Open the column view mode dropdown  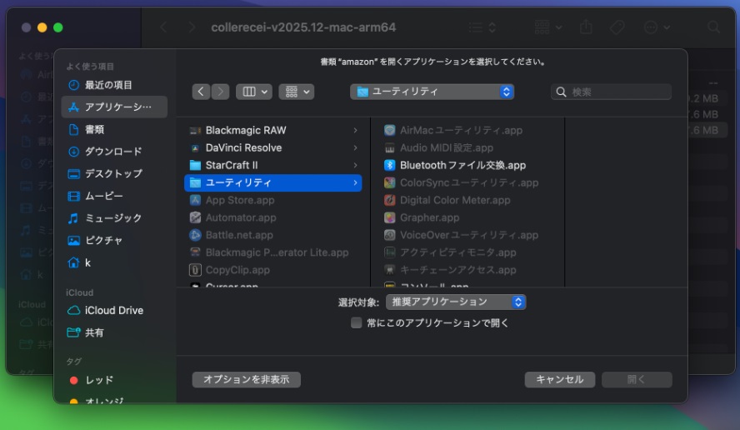pos(254,92)
